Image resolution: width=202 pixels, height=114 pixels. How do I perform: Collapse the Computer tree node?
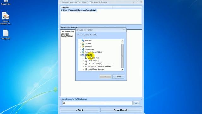(80, 55)
